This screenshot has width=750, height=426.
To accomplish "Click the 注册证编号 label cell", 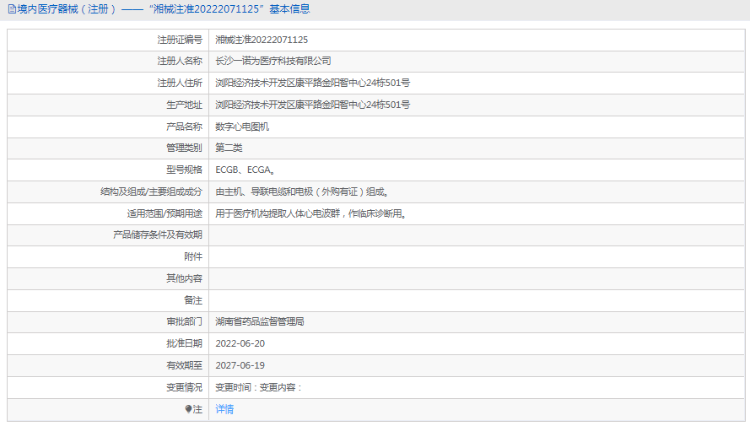I will coord(108,40).
